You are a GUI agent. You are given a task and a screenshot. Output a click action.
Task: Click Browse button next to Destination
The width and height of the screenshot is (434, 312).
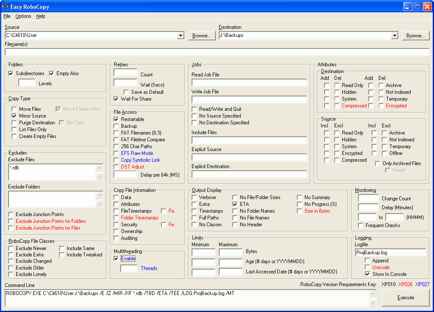pos(415,36)
